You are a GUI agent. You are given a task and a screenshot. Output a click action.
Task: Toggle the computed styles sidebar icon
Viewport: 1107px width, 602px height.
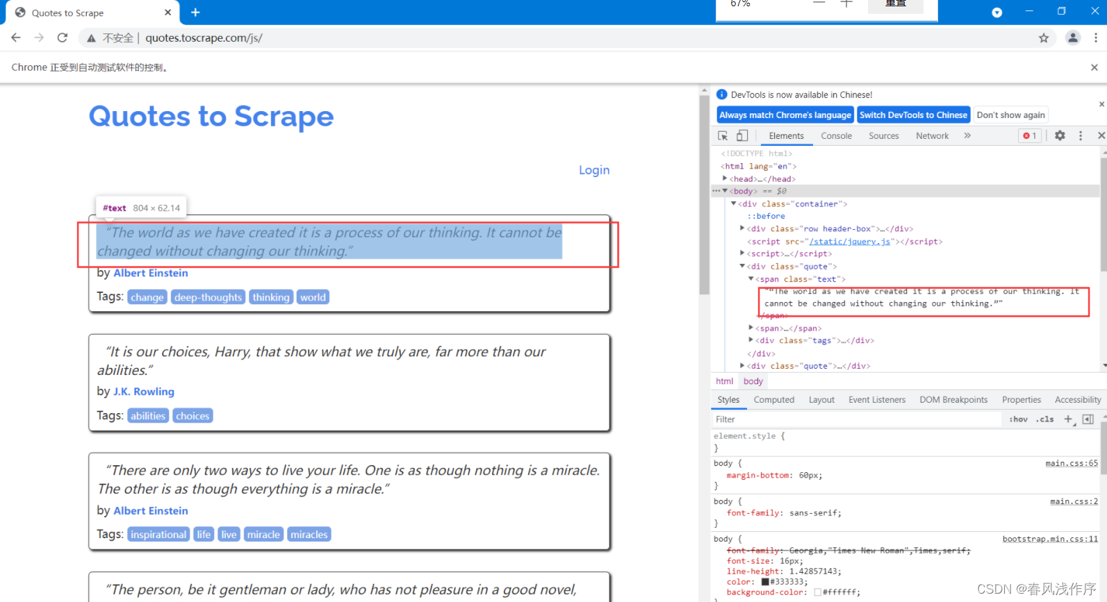tap(1088, 419)
